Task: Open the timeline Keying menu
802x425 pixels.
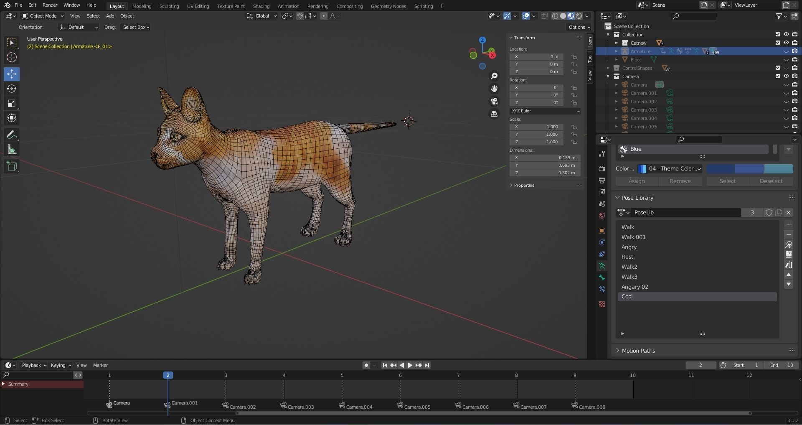Action: 61,365
